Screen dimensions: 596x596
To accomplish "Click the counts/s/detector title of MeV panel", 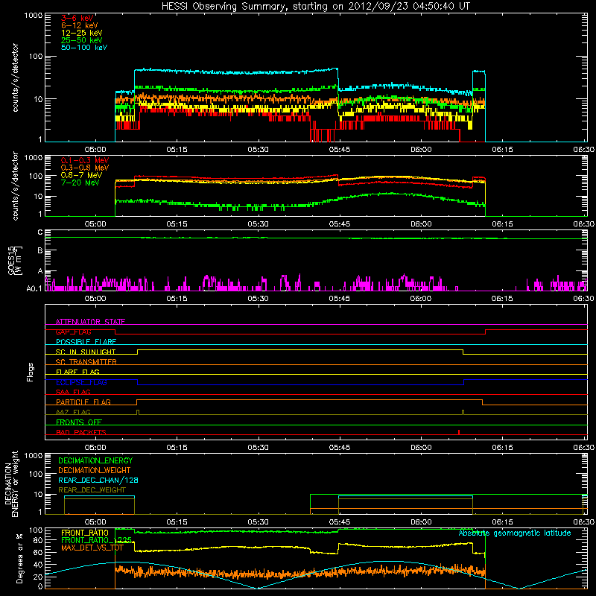I will point(15,186).
